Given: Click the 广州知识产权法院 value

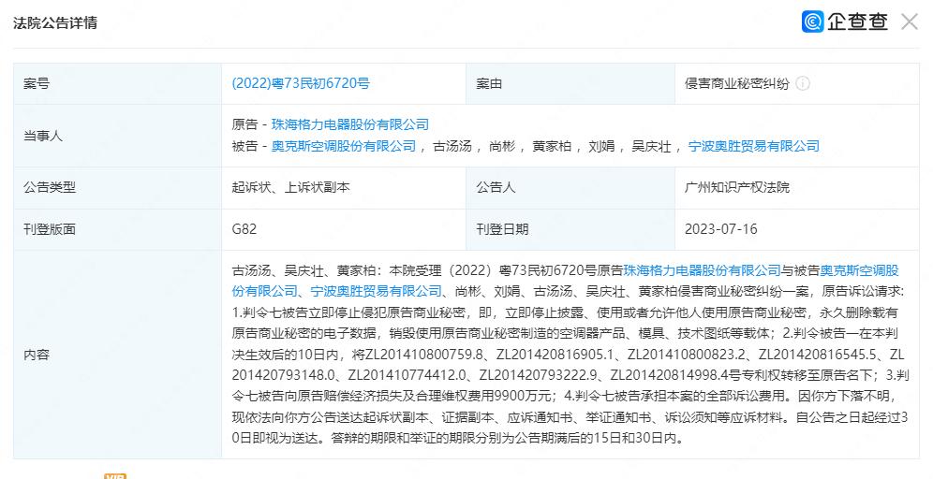Looking at the screenshot, I should (x=736, y=187).
